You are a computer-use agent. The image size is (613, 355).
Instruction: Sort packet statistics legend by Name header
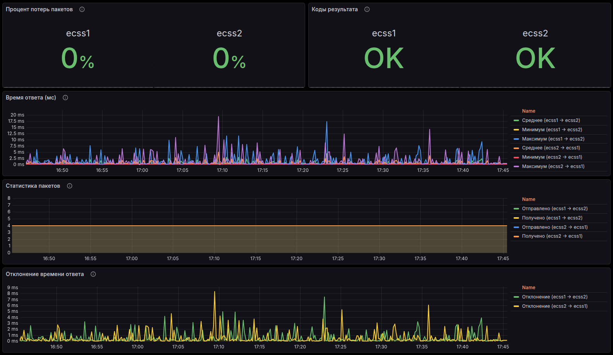528,199
